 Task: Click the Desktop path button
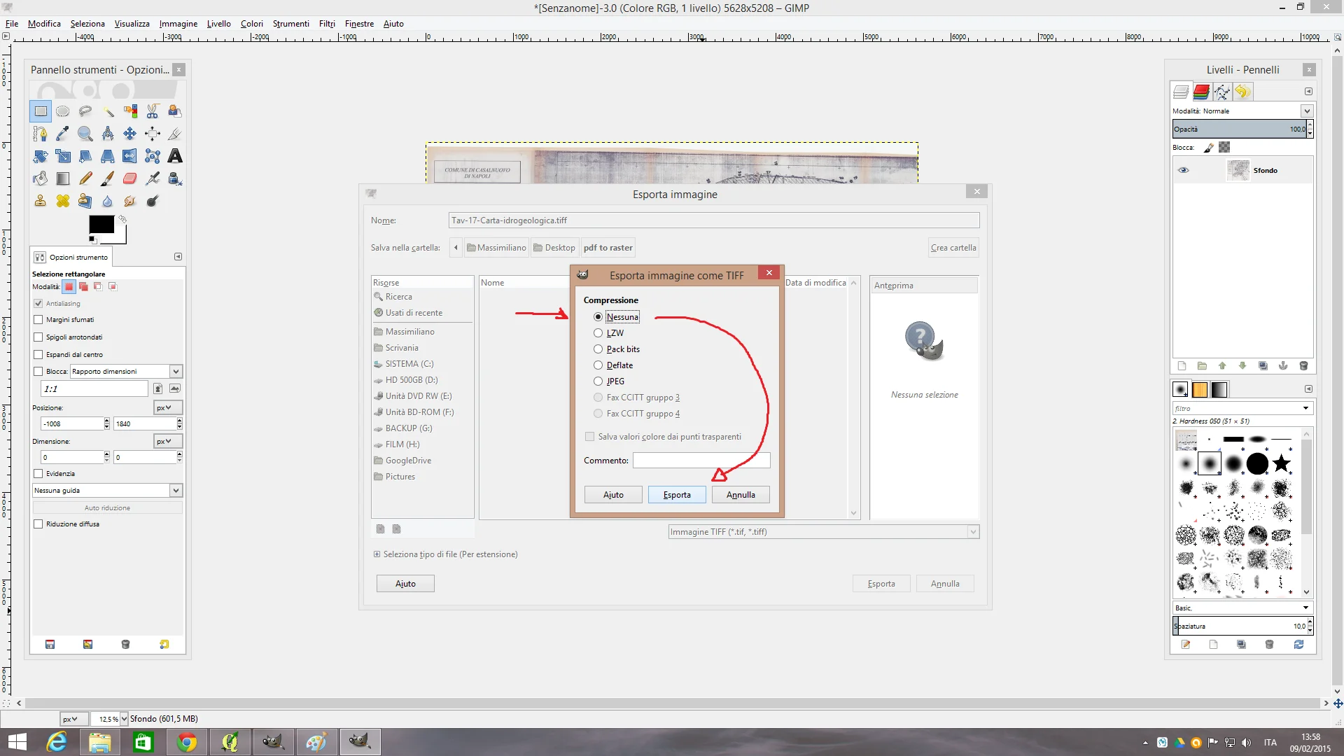coord(554,248)
